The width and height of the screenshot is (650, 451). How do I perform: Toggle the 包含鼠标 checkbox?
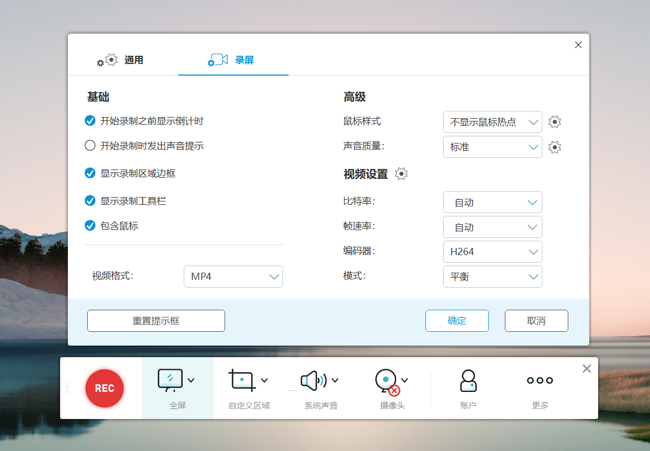tap(90, 225)
